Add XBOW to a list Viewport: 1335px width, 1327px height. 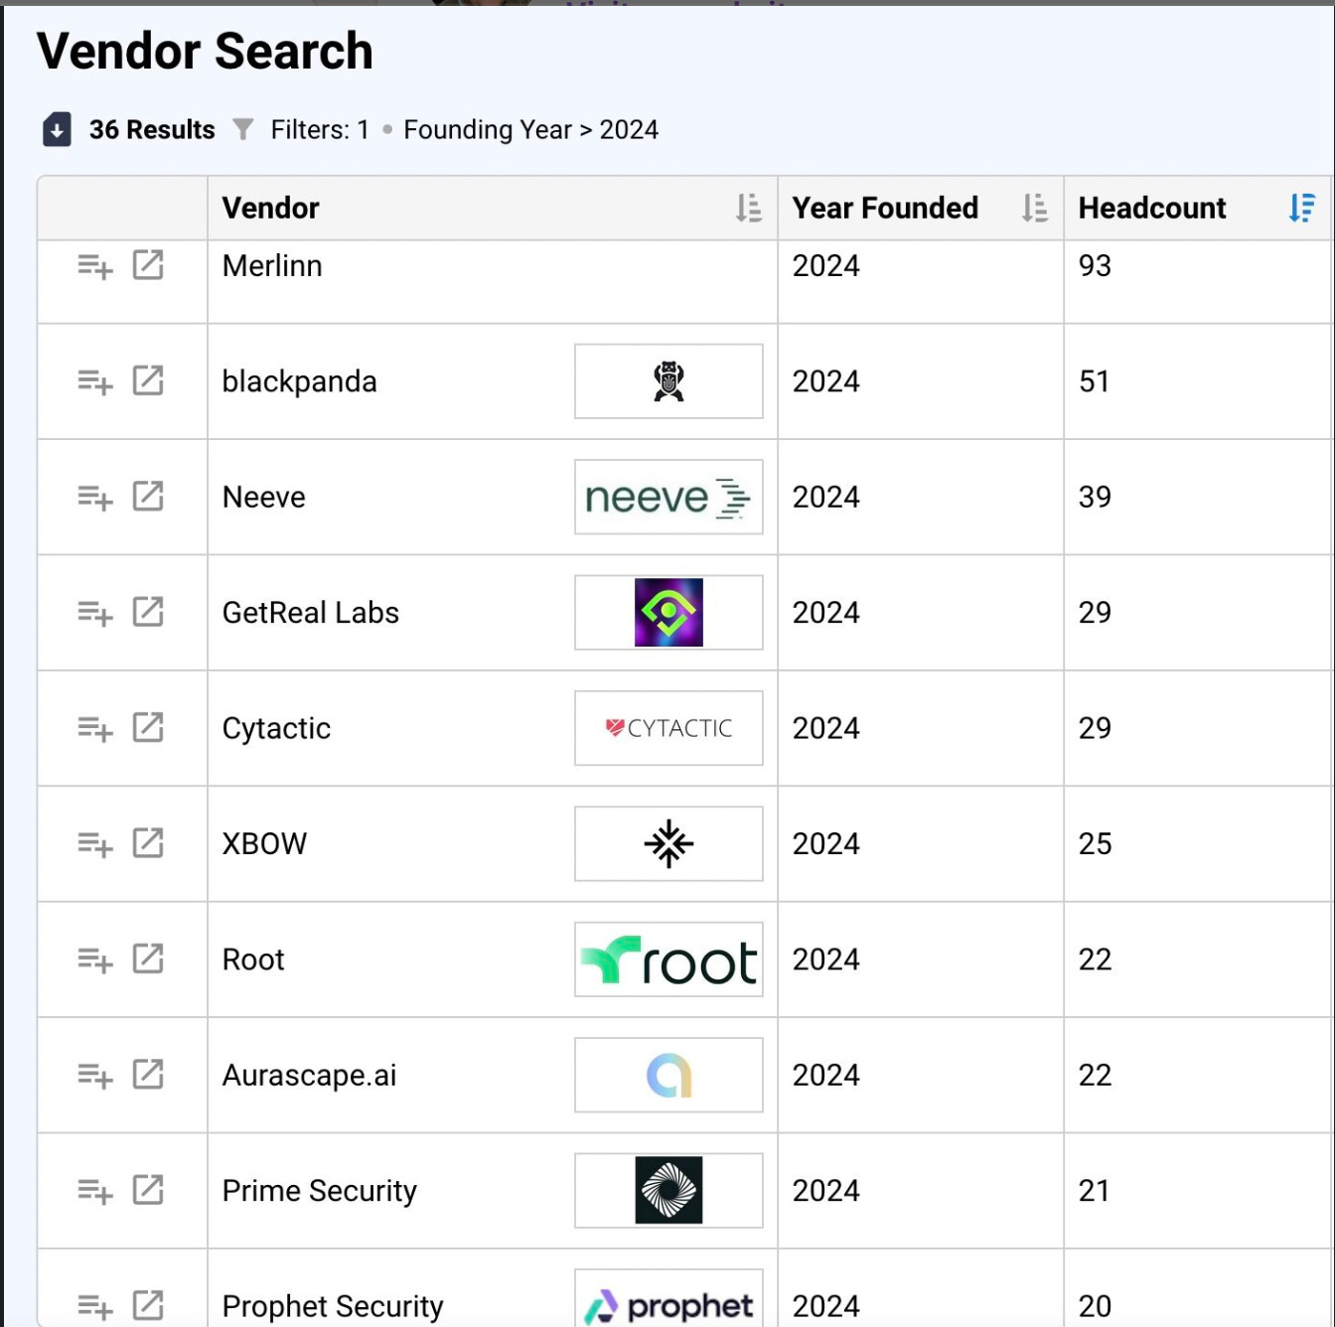click(95, 845)
